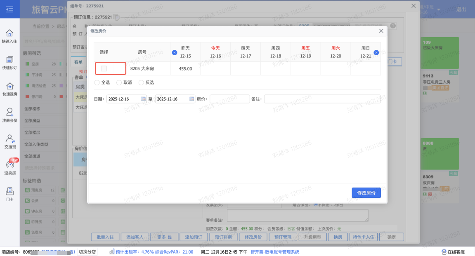Open 门卡 door card in the sidebar

[9, 194]
